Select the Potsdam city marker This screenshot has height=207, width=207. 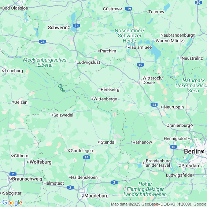pyautogui.click(x=180, y=166)
